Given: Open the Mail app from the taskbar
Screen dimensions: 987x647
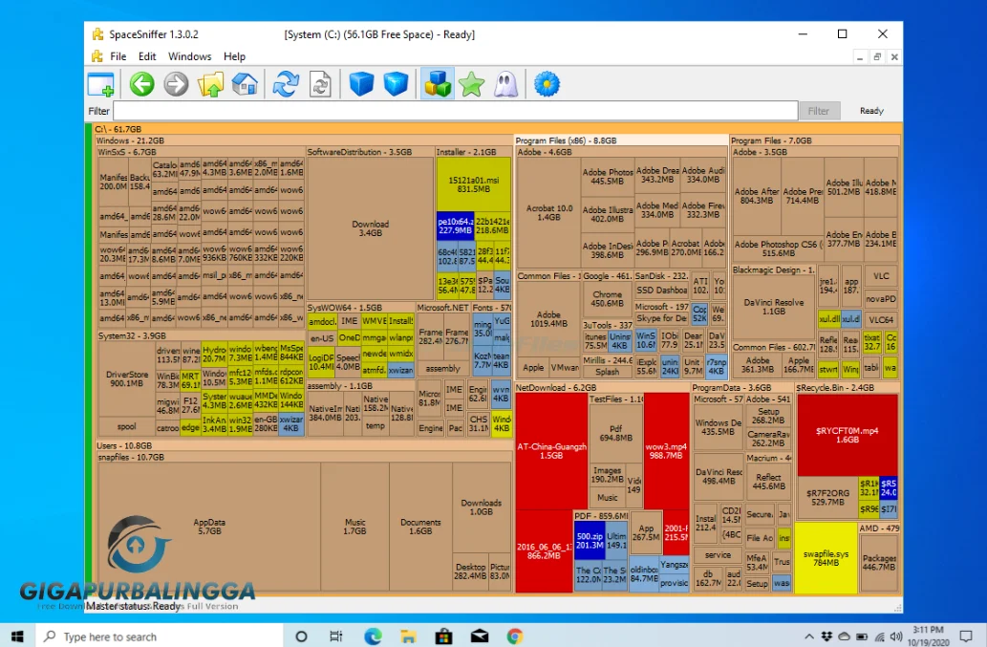Looking at the screenshot, I should click(480, 636).
